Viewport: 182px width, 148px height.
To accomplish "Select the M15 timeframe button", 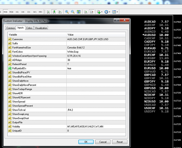I will tap(6, 12).
